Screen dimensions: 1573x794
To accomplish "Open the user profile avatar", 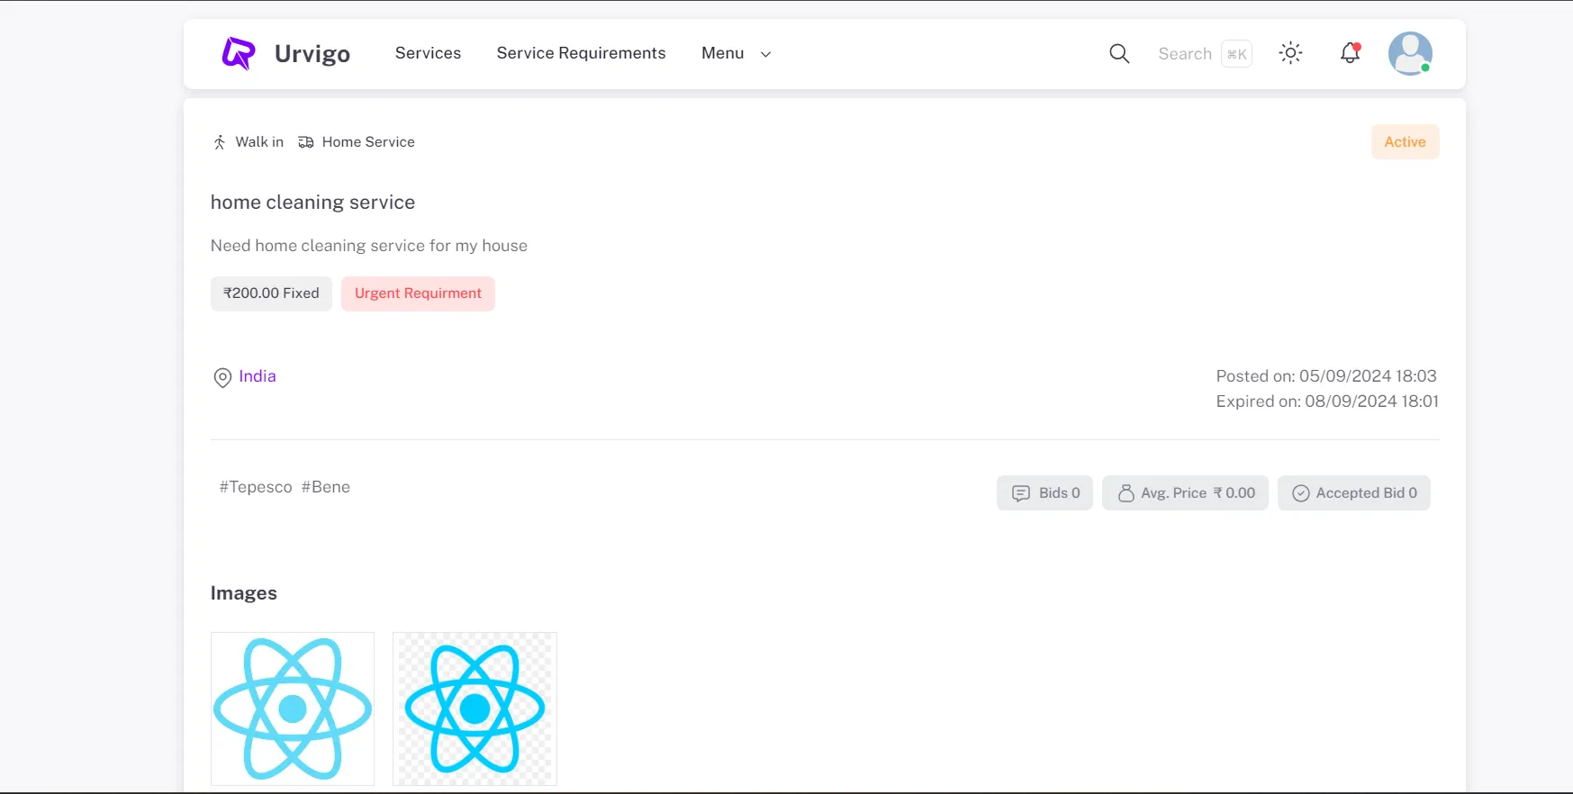I will point(1409,54).
